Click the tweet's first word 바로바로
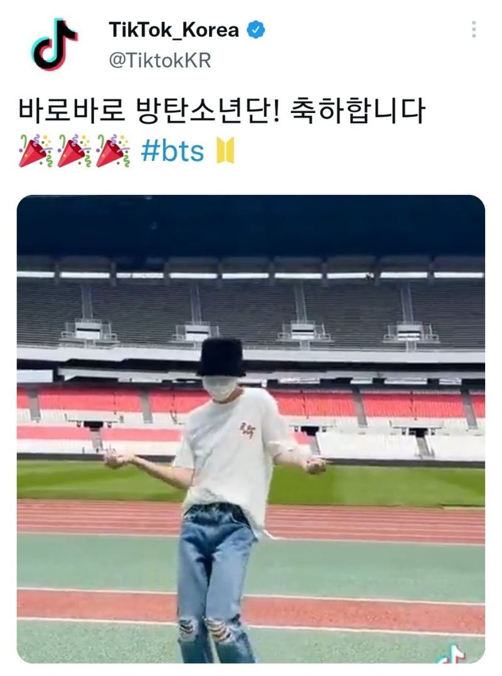This screenshot has height=676, width=502. click(71, 111)
